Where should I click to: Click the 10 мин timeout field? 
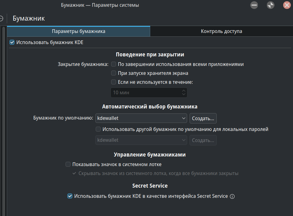[x=145, y=92]
